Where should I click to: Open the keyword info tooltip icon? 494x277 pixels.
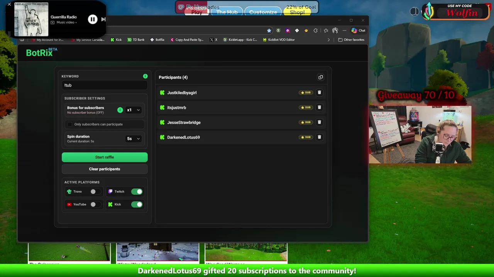coord(145,76)
